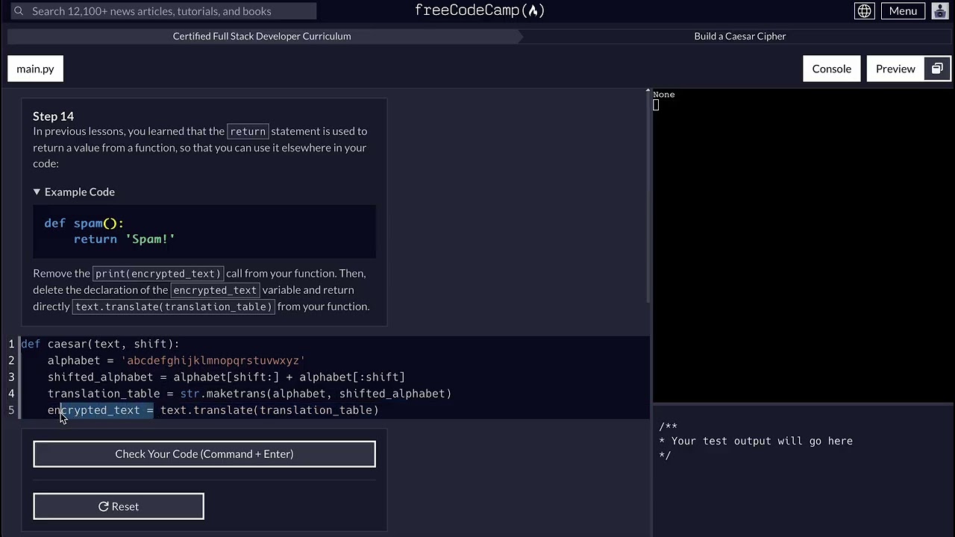The width and height of the screenshot is (955, 537).
Task: Click the 'return 'Spam!'' example line
Action: (124, 239)
